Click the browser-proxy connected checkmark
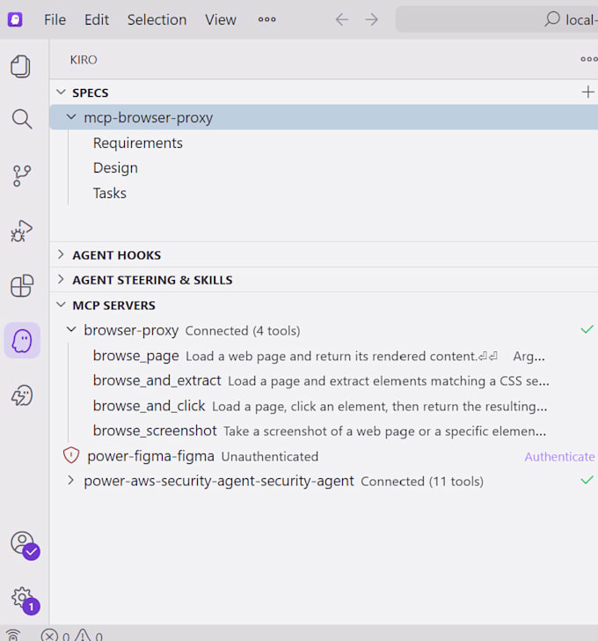 (x=587, y=329)
